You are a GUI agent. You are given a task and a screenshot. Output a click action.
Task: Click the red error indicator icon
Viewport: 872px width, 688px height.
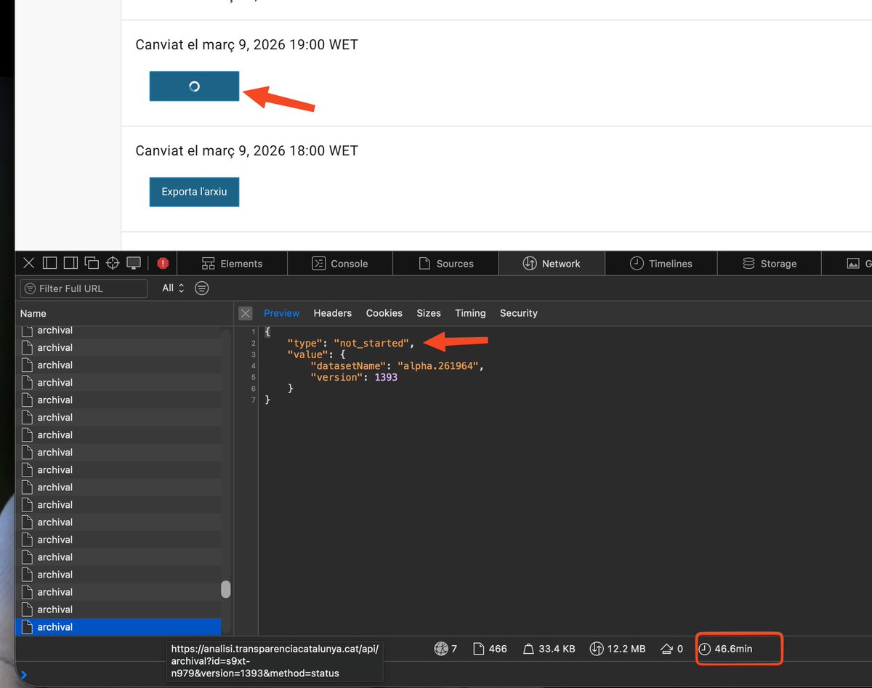163,263
